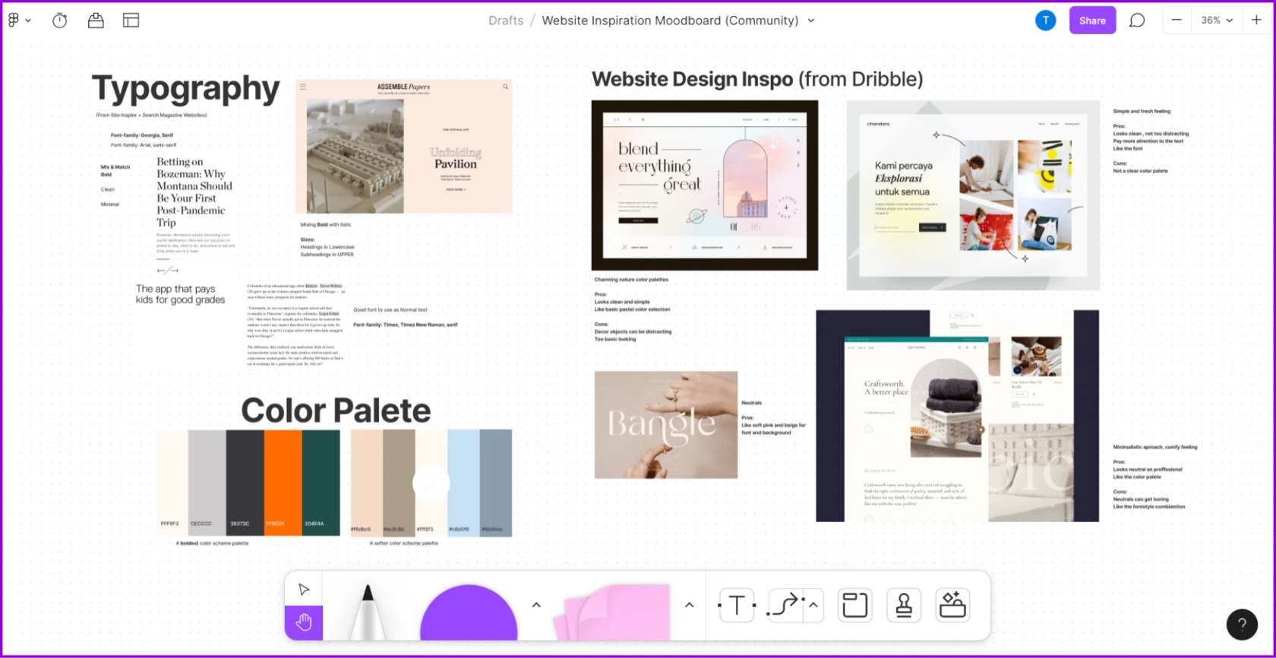Screen dimensions: 1276x658
Task: Go to Drafts breadcrumb link
Action: (x=506, y=21)
